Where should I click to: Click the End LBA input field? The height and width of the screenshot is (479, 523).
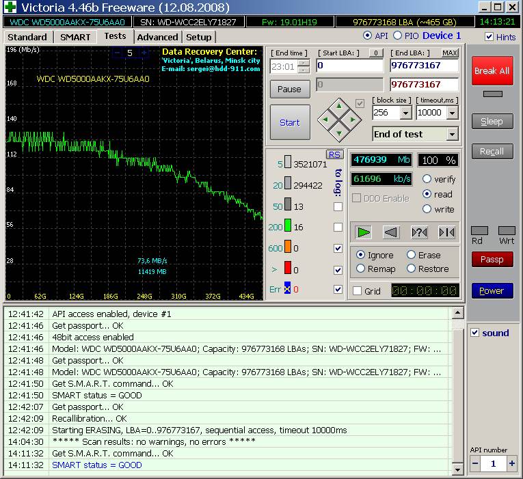click(424, 66)
